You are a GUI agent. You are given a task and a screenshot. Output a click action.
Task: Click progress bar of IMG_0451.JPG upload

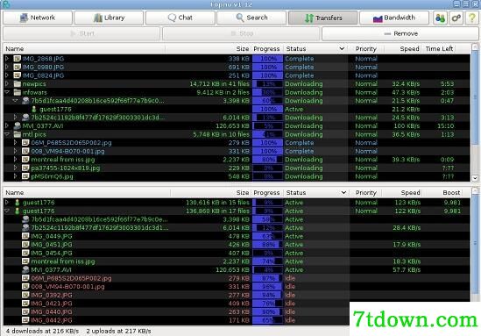267,245
